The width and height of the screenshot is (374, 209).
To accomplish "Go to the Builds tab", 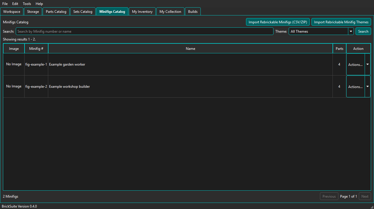I will 193,12.
